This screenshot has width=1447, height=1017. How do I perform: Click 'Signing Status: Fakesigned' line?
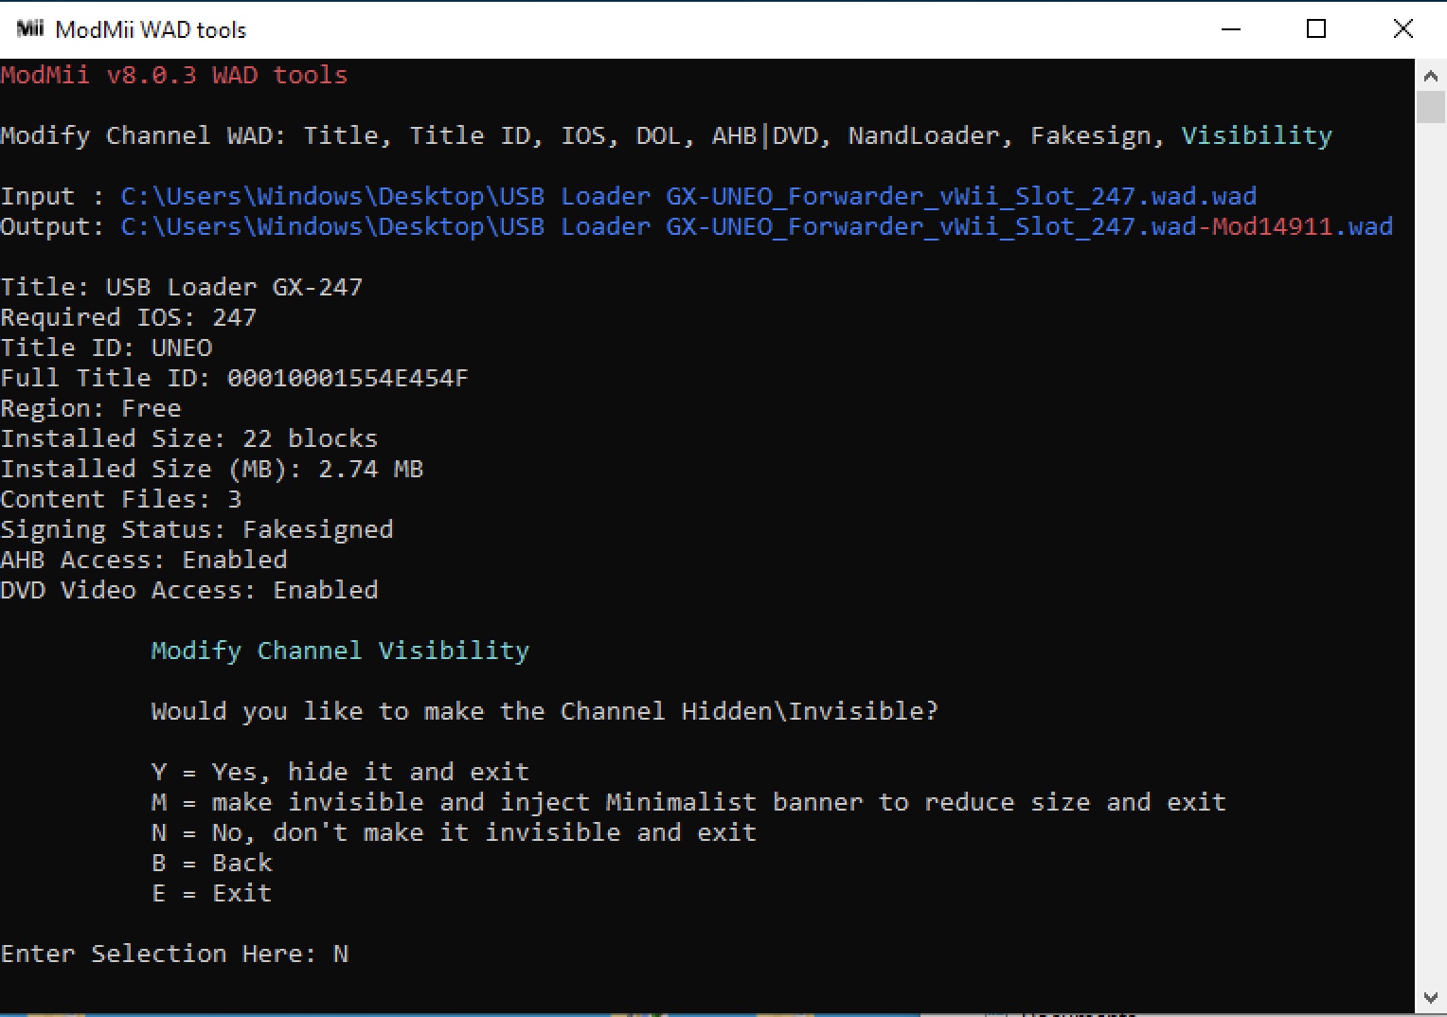pos(197,529)
